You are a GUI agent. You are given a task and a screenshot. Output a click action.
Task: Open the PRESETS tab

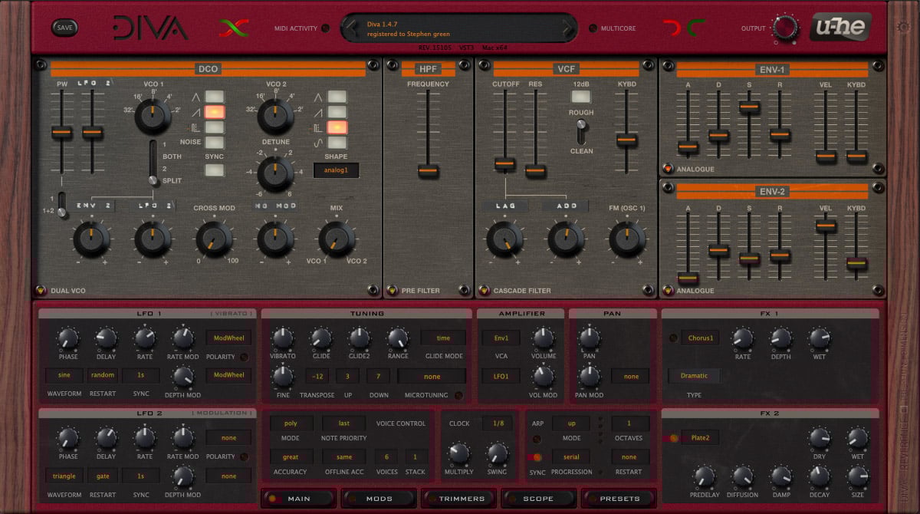(x=619, y=499)
